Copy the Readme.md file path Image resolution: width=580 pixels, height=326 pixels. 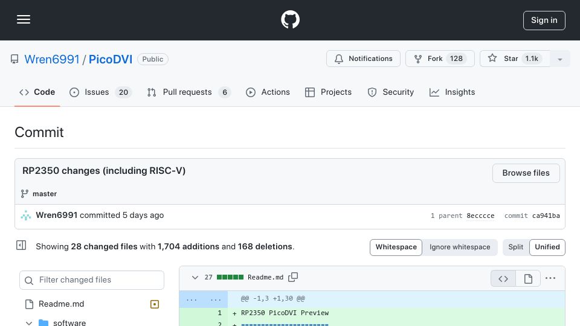point(293,277)
